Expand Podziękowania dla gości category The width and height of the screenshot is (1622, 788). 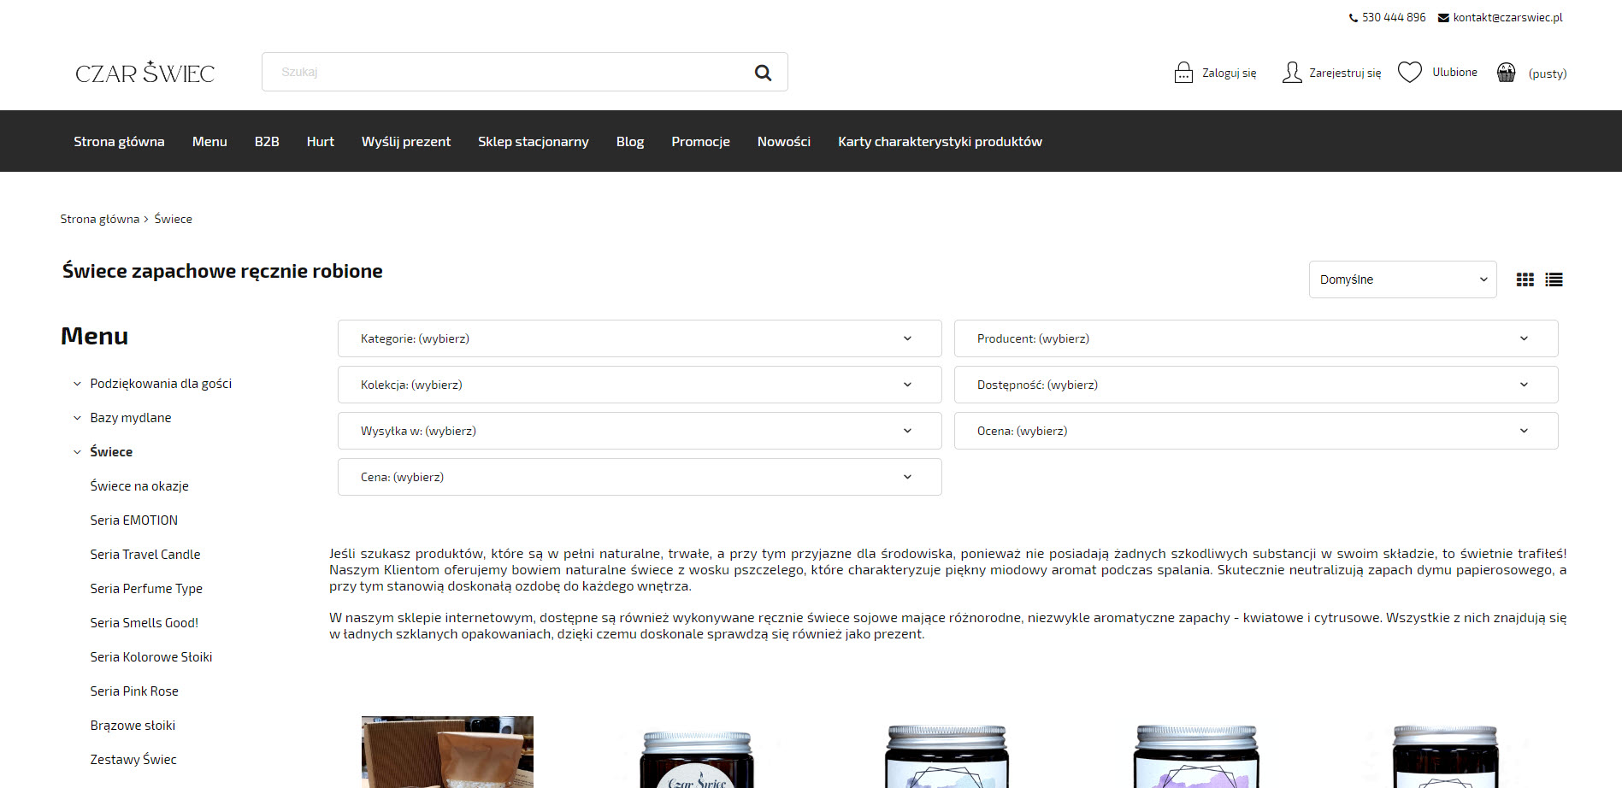coord(77,384)
